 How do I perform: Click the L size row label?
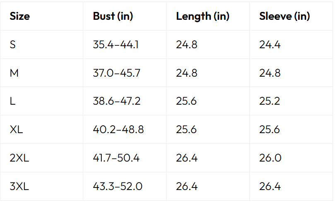point(12,101)
